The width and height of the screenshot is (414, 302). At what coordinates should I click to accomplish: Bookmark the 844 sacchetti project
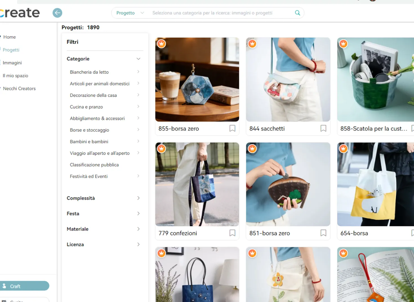click(323, 129)
